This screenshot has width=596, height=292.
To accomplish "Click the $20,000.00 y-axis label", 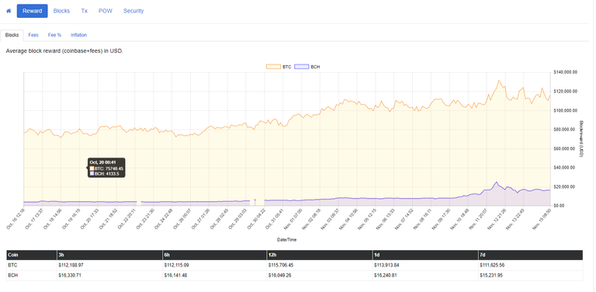I will 565,186.
